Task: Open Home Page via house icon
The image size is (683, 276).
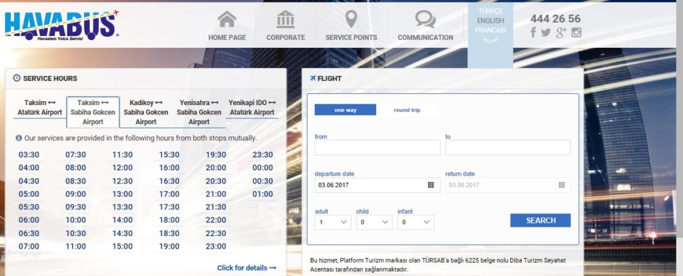Action: [x=227, y=19]
